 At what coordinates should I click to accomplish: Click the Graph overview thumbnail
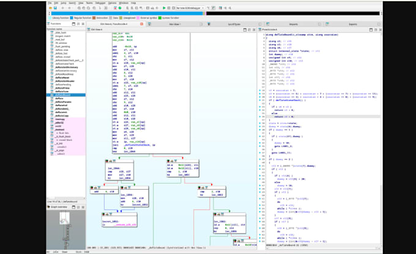click(x=66, y=230)
